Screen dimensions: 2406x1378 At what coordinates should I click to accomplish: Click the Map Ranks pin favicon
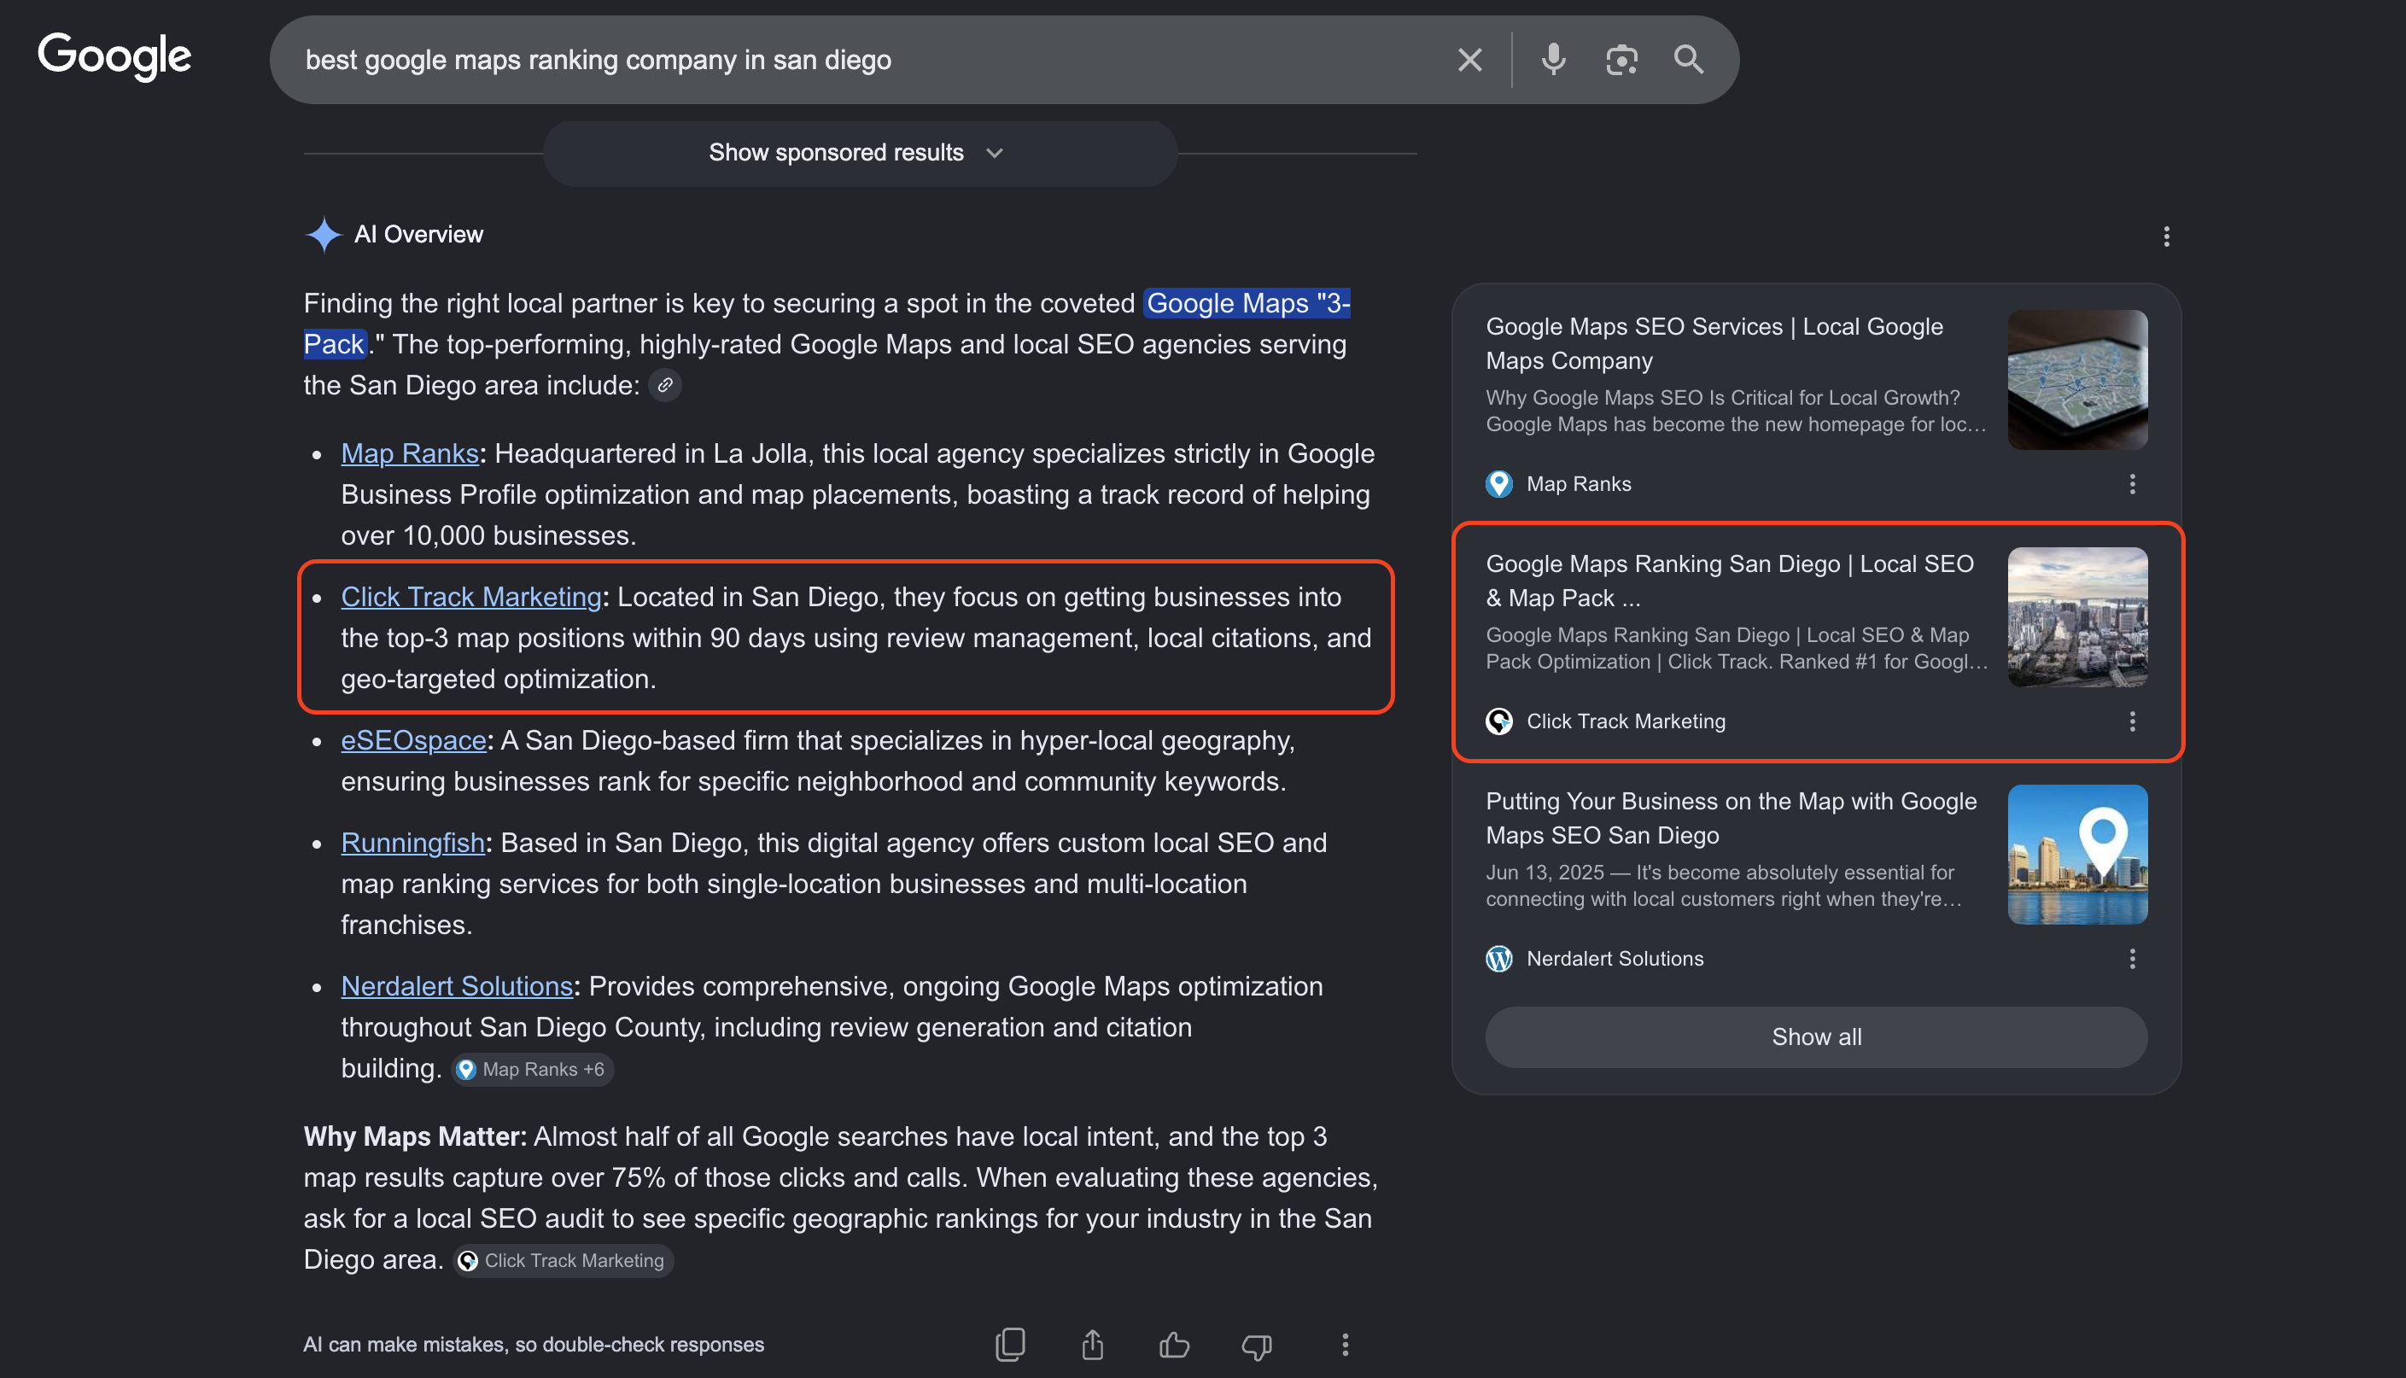click(1498, 483)
